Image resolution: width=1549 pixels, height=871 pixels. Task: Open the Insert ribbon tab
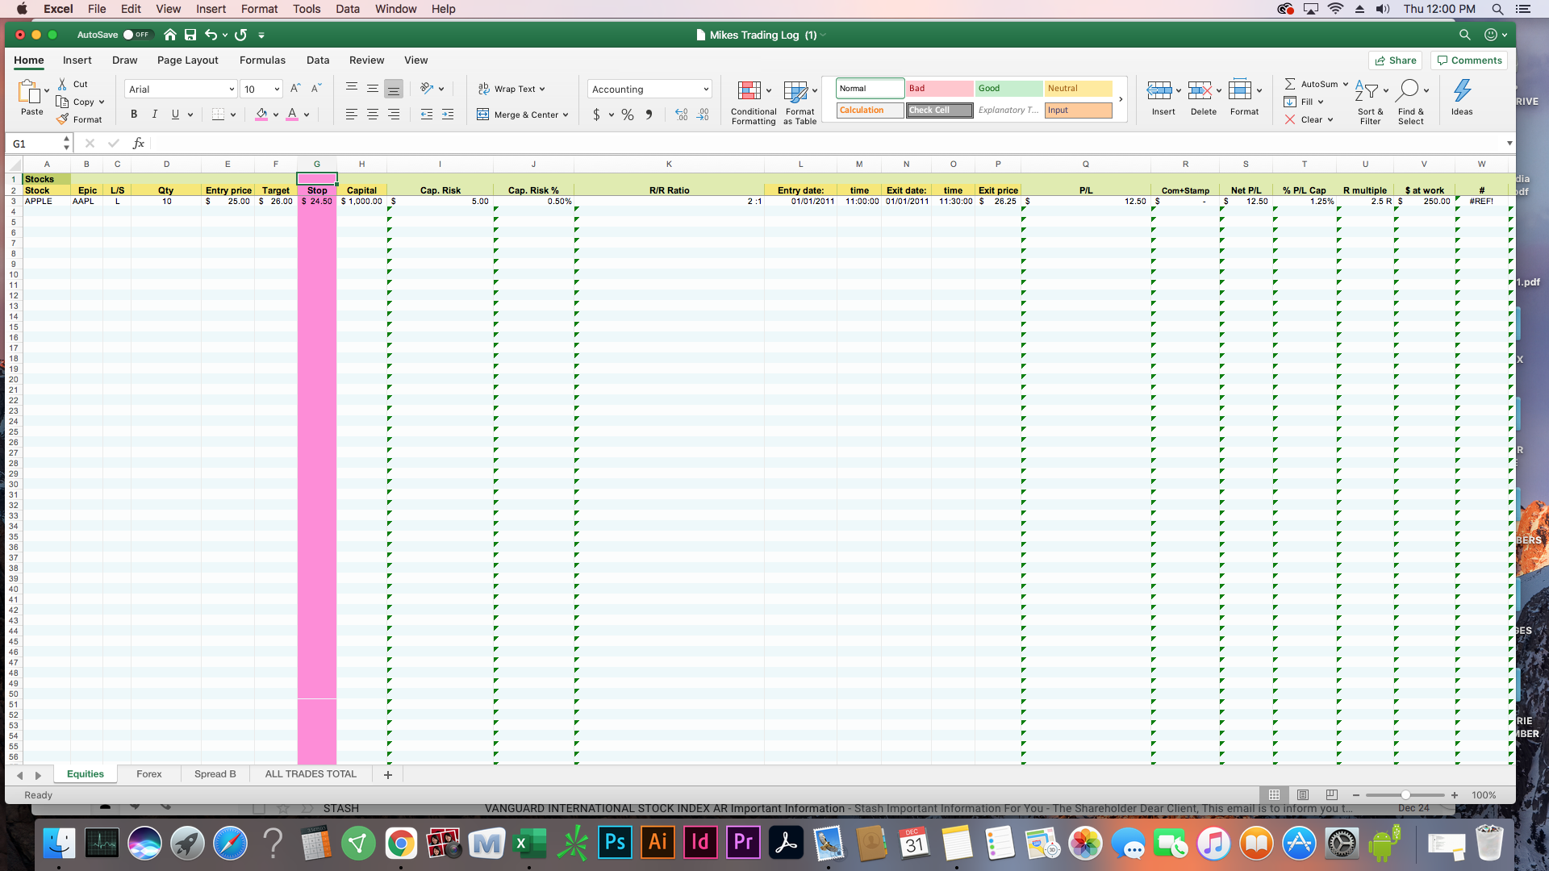(77, 60)
